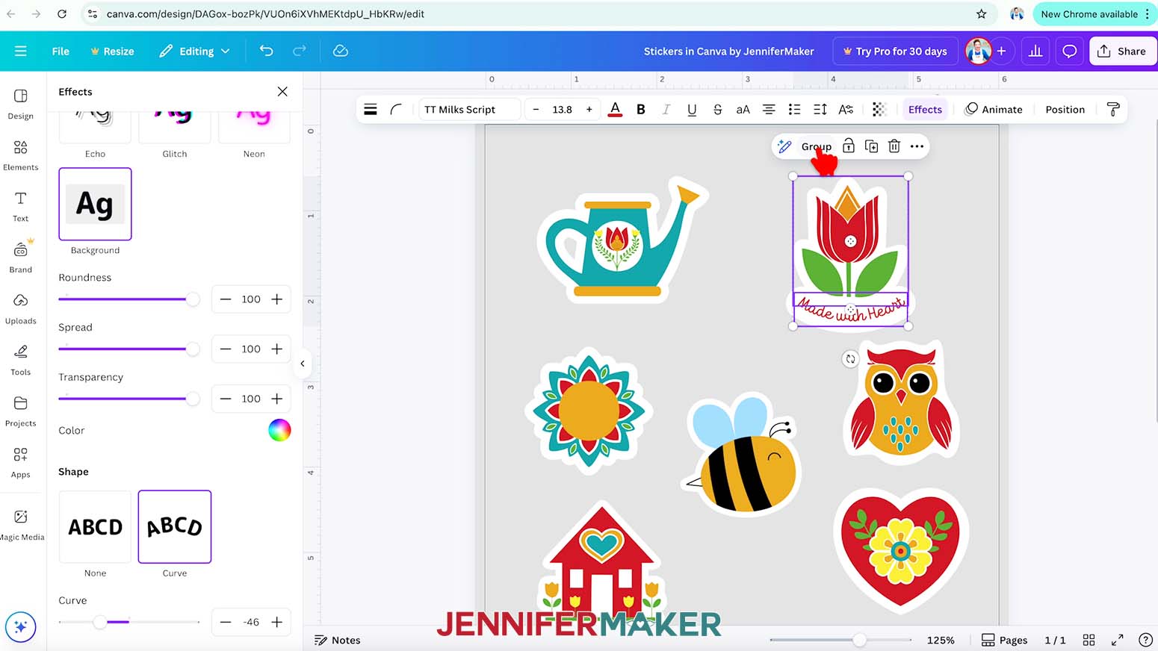The image size is (1158, 651).
Task: Toggle italic formatting
Action: point(666,110)
